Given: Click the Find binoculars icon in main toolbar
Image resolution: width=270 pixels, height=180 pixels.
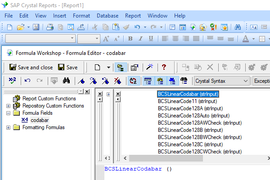Looking at the screenshot, I should click(238, 27).
